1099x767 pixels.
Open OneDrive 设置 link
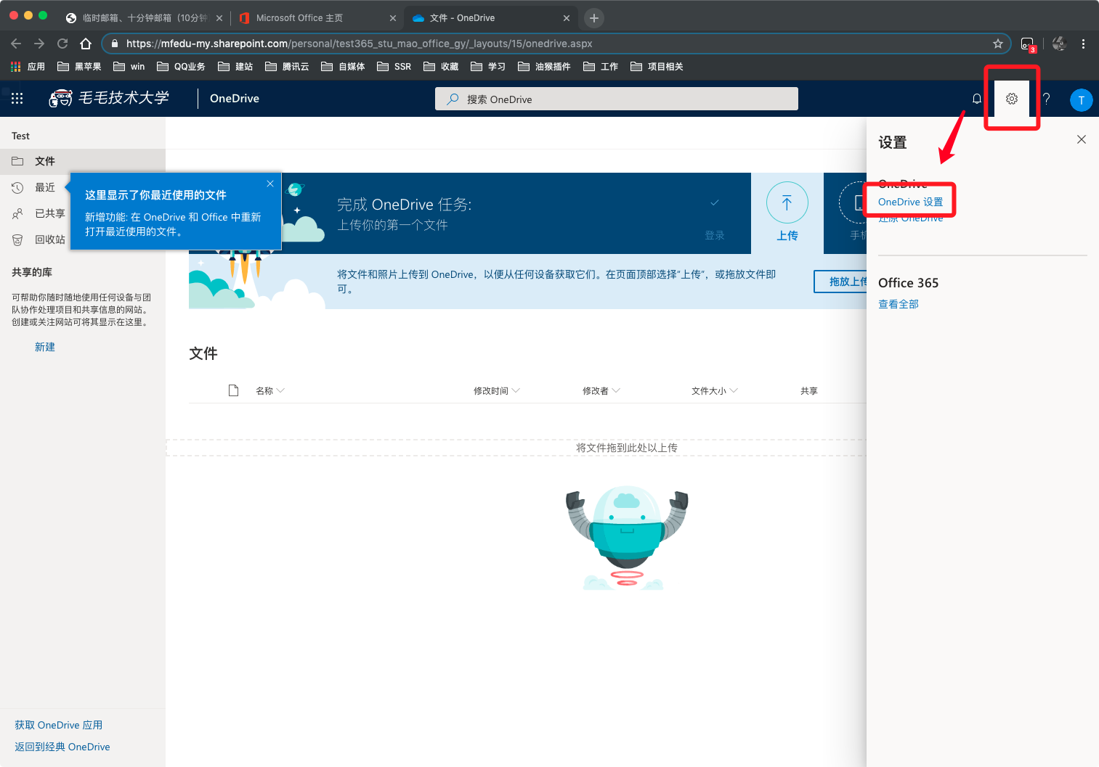910,202
